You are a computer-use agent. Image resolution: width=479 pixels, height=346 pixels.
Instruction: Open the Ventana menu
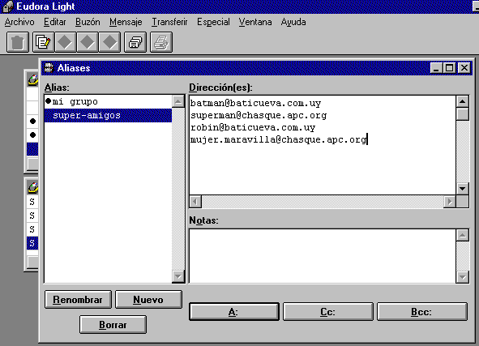pyautogui.click(x=255, y=22)
